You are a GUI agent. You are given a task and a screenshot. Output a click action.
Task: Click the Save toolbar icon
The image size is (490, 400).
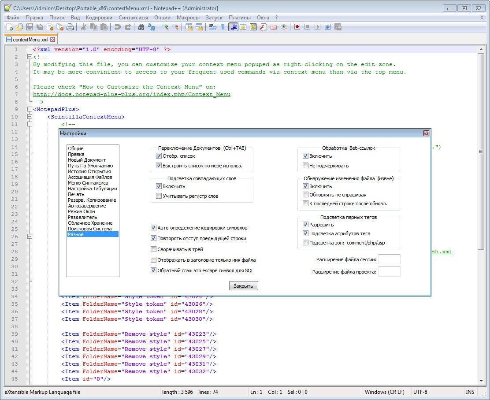(x=30, y=27)
